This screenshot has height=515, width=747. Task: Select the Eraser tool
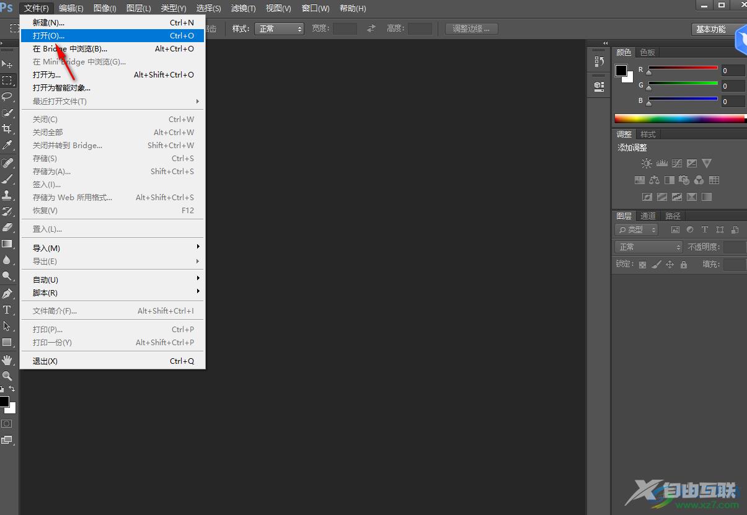click(7, 227)
